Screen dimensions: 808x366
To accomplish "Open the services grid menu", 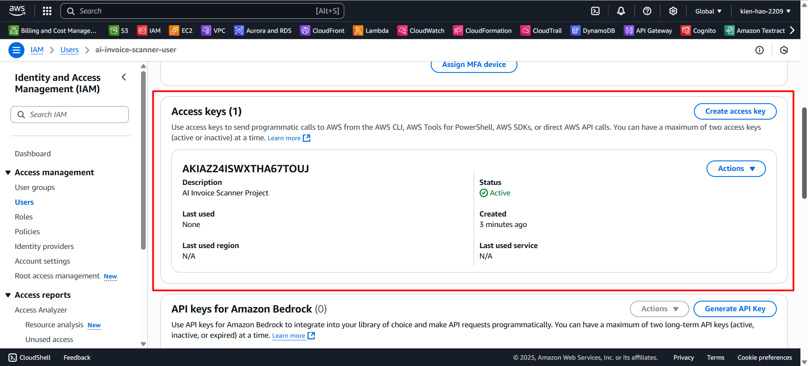I will 47,11.
